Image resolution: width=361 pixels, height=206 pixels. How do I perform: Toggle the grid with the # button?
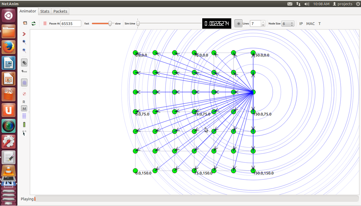[238, 23]
